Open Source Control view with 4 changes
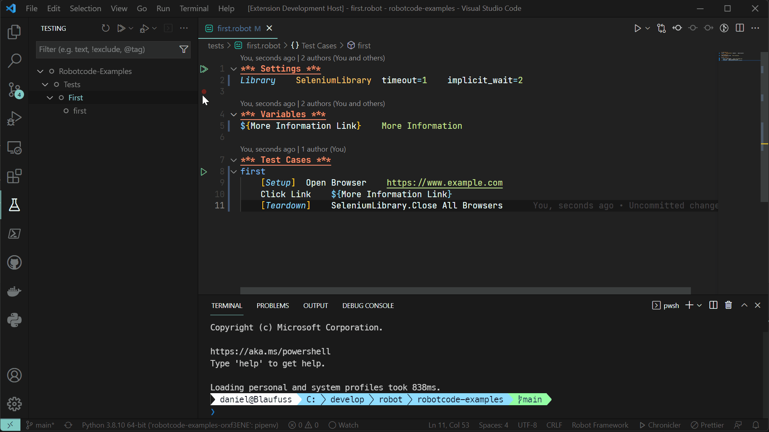The width and height of the screenshot is (769, 432). pyautogui.click(x=14, y=90)
